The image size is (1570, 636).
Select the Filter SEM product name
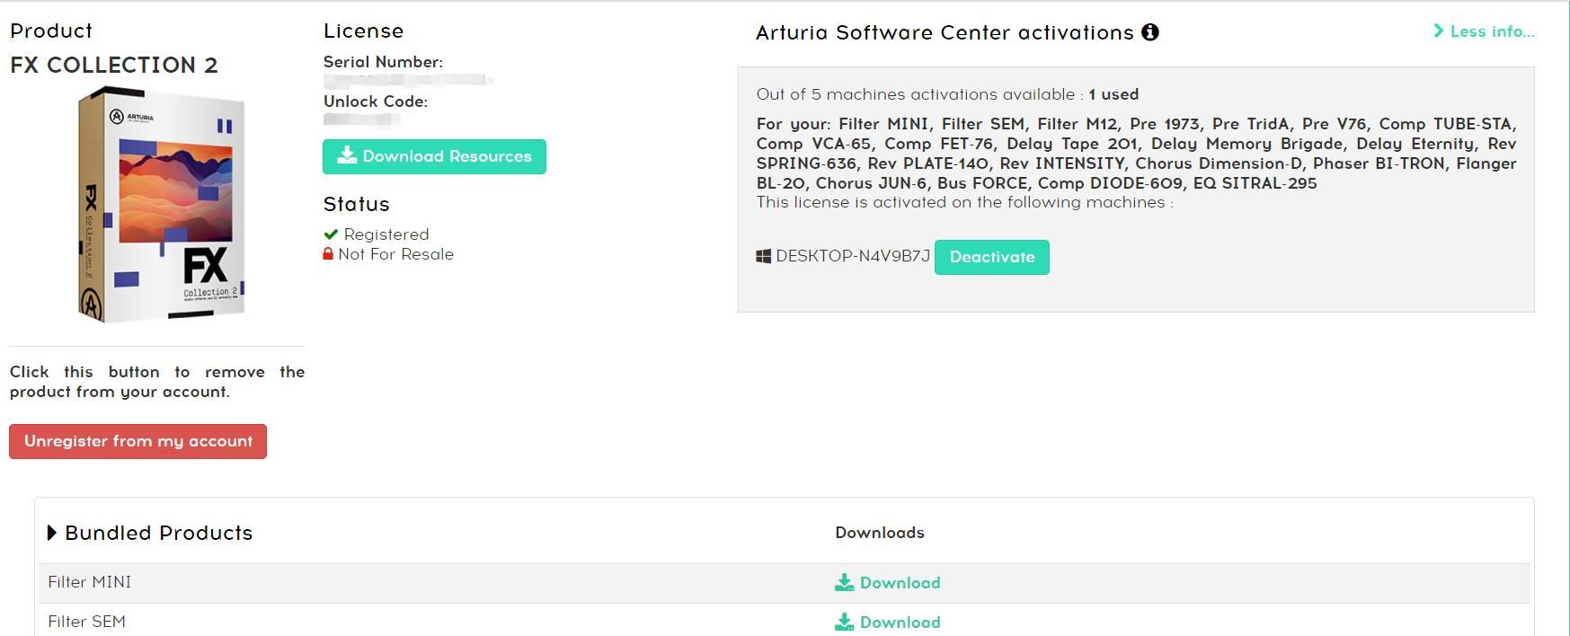pyautogui.click(x=87, y=623)
